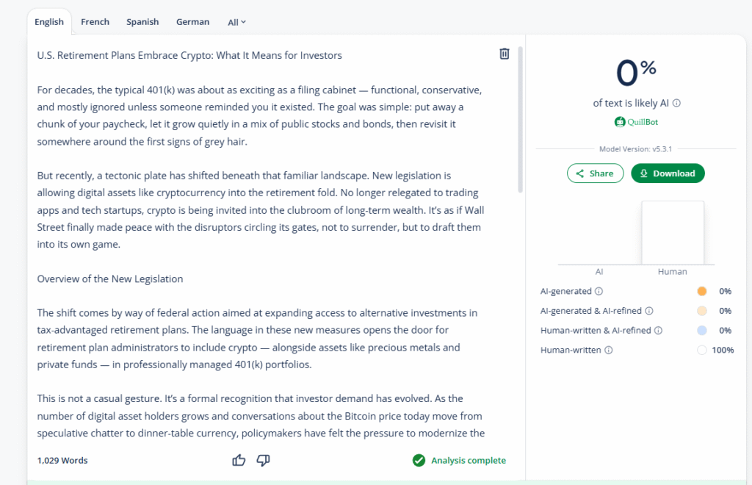The image size is (752, 485).
Task: Switch to the French tab
Action: click(95, 22)
